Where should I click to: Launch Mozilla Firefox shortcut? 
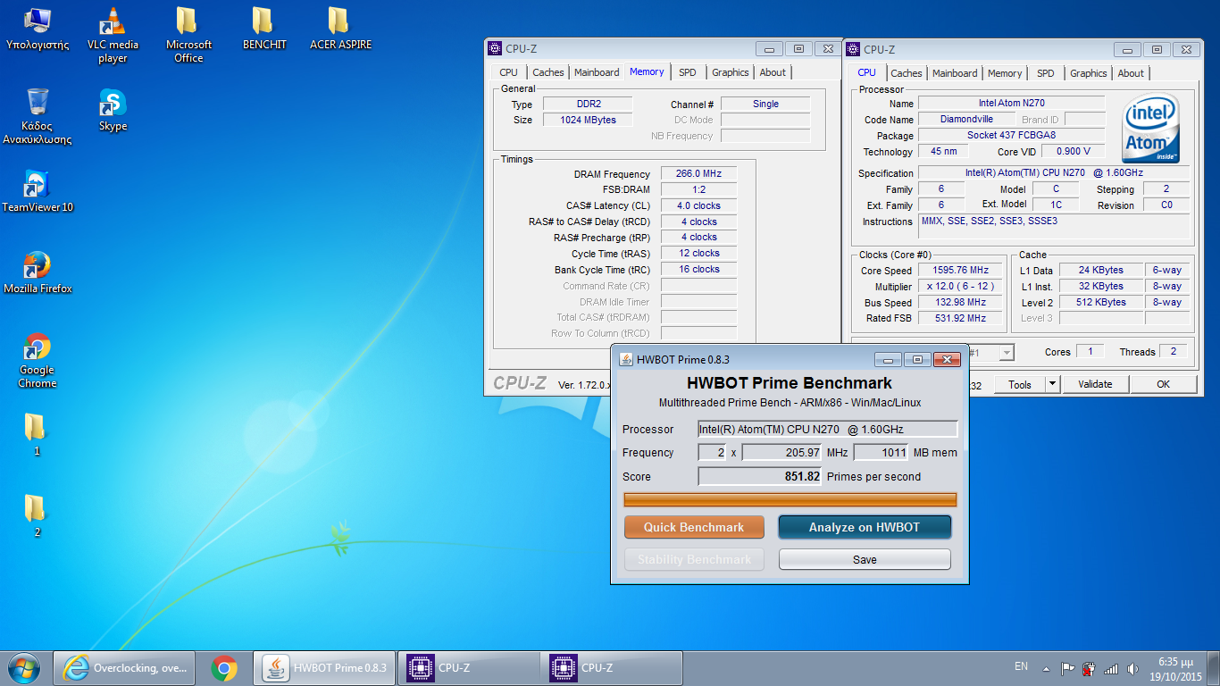tap(38, 272)
